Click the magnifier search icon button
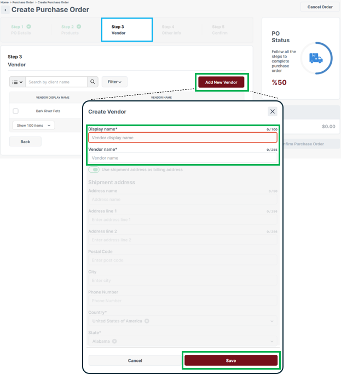This screenshot has height=374, width=341. [x=94, y=82]
